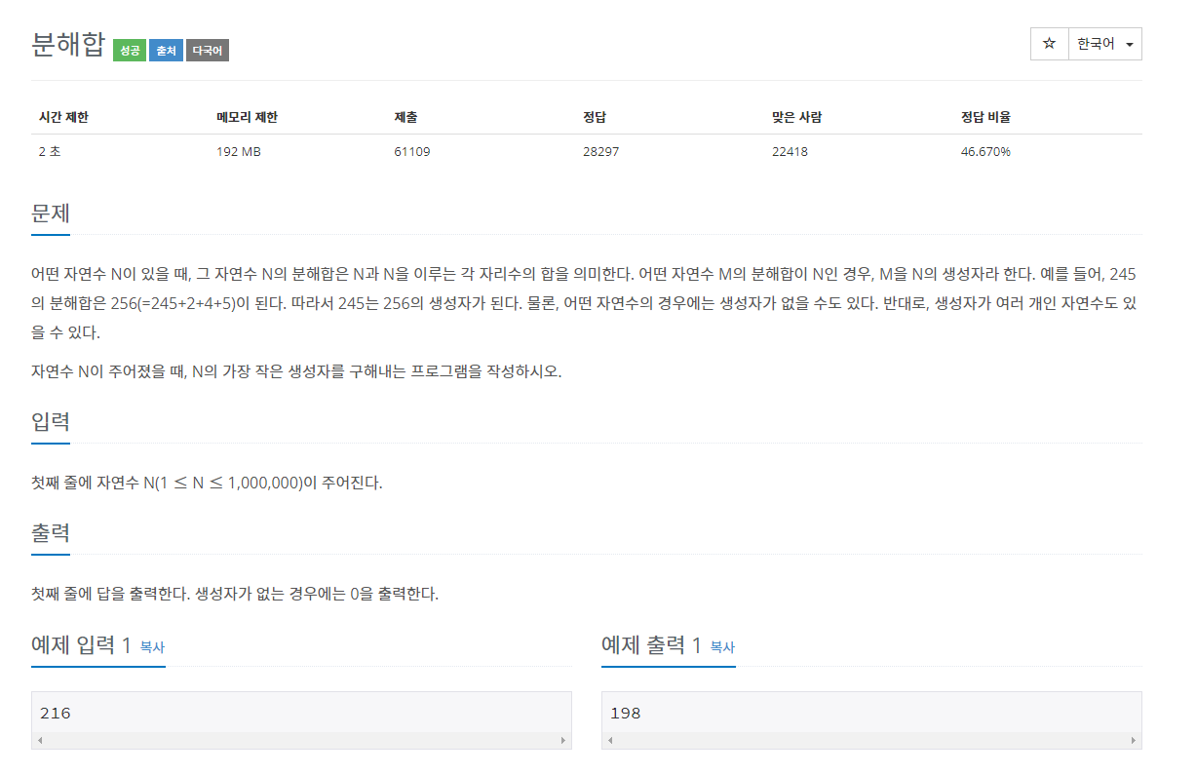Click the accuracy ratio 46.670%

point(985,151)
